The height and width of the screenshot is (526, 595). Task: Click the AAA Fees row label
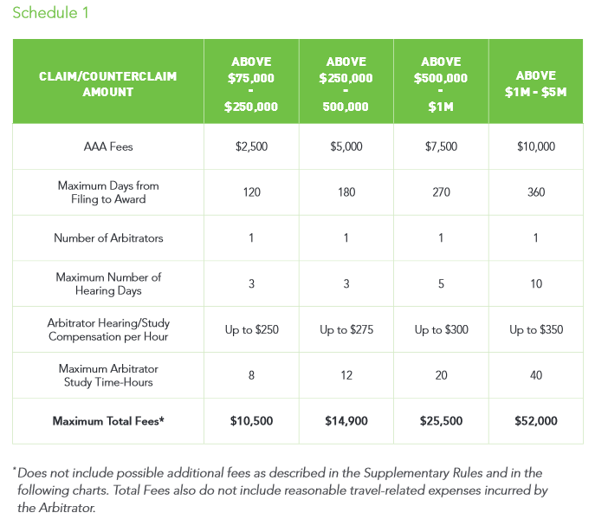[108, 146]
